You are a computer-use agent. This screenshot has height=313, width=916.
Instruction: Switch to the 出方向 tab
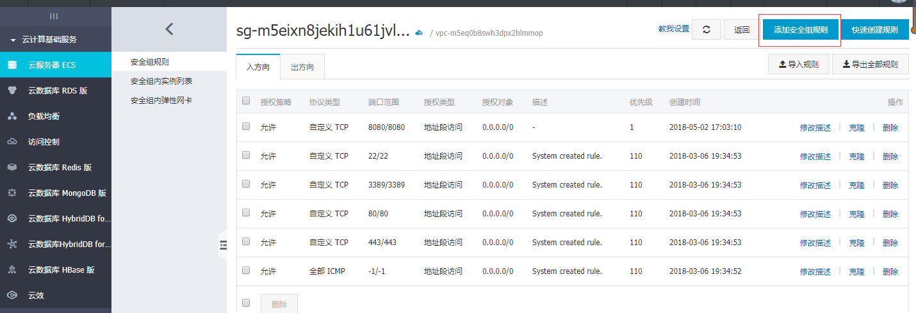302,67
